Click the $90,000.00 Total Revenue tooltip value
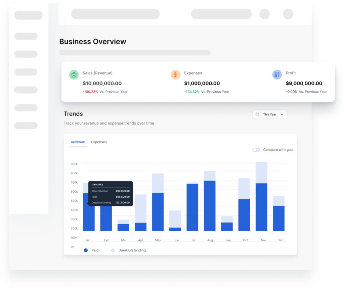The height and width of the screenshot is (288, 344). 123,191
